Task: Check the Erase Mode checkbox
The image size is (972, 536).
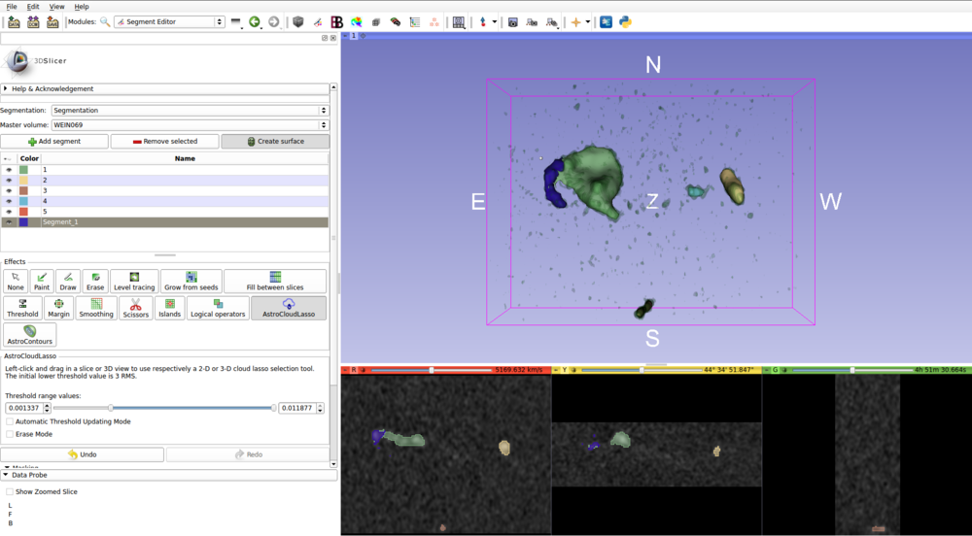Action: pyautogui.click(x=10, y=434)
